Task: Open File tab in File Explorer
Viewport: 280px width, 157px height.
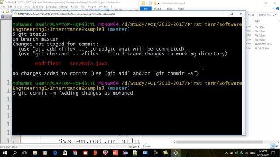Action: (x=146, y=9)
